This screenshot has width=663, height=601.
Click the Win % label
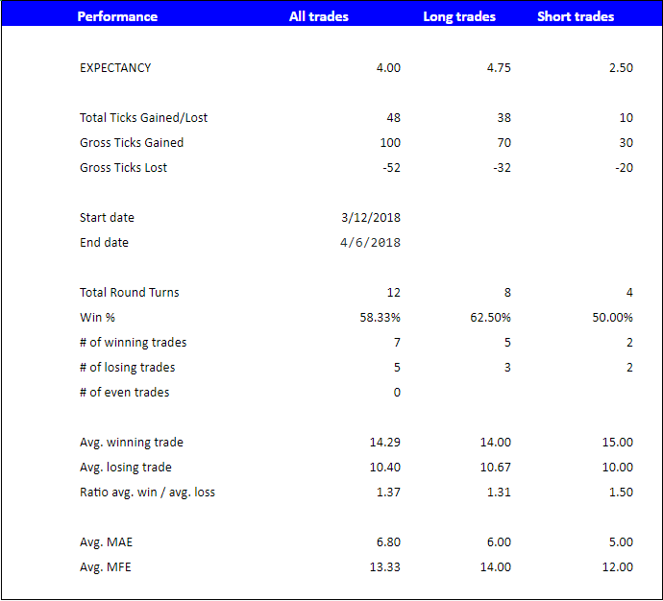(x=97, y=317)
